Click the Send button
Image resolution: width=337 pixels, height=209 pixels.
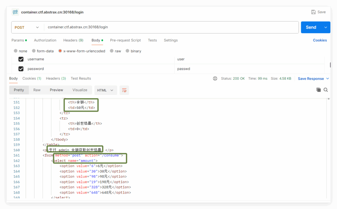311,27
